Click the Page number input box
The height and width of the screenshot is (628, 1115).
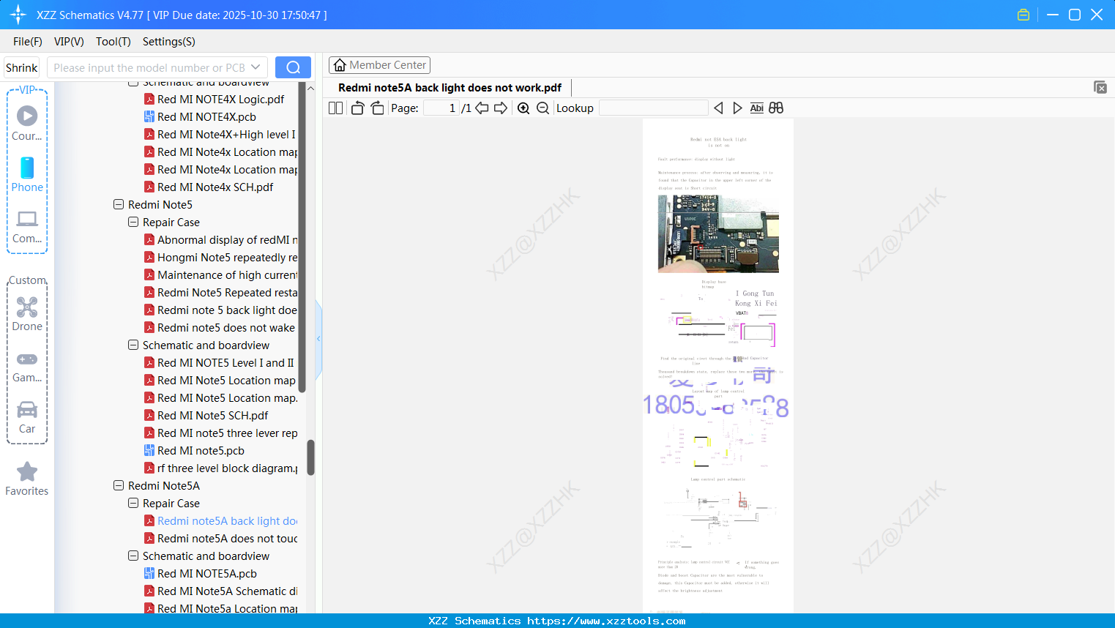click(x=441, y=108)
